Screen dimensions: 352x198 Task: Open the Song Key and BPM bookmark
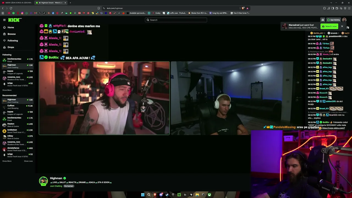[219, 13]
